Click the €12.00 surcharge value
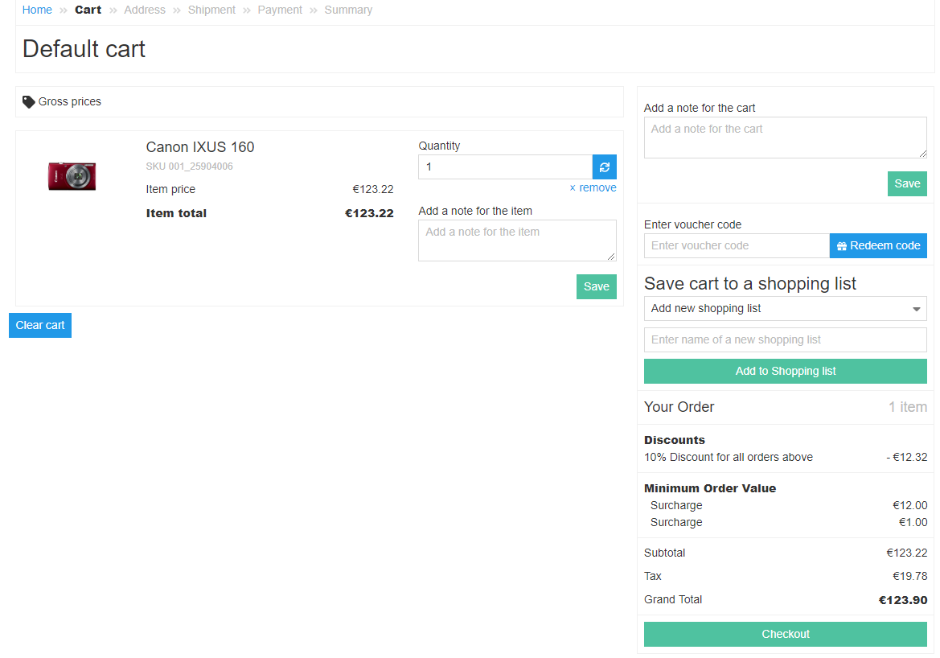The width and height of the screenshot is (940, 658). tap(910, 505)
